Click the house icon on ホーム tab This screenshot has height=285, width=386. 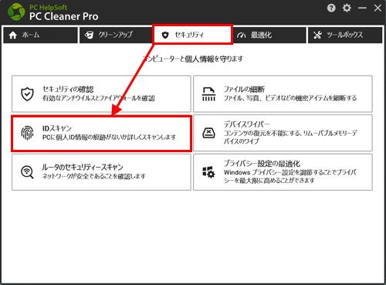(x=13, y=35)
